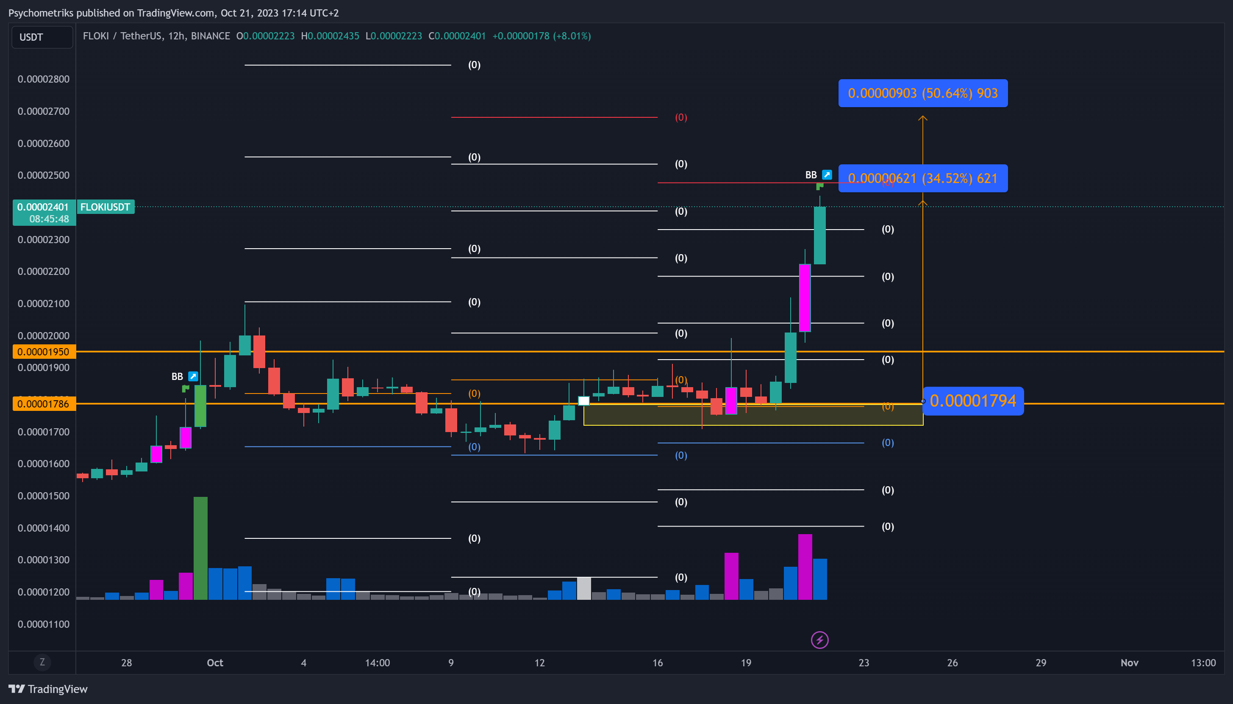1233x704 pixels.
Task: Click the BB arrow icon near price peak
Action: pos(827,175)
